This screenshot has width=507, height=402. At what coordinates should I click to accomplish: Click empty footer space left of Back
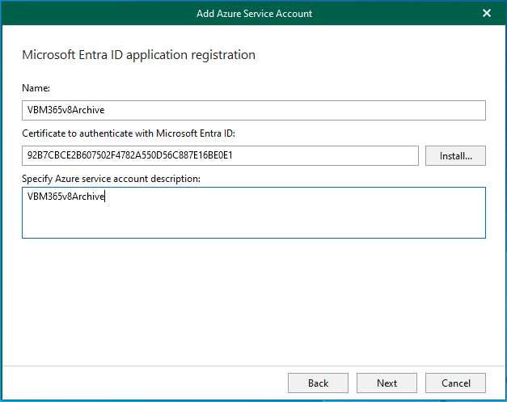[x=146, y=383]
